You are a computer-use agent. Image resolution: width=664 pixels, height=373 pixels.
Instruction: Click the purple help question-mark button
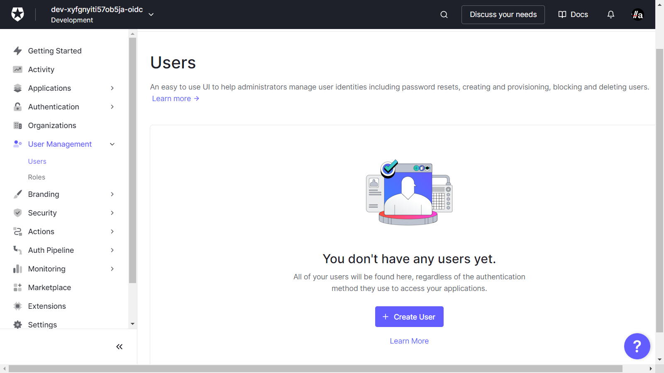637,346
